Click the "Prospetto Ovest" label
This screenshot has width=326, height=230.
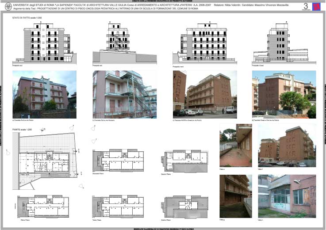click(x=258, y=65)
